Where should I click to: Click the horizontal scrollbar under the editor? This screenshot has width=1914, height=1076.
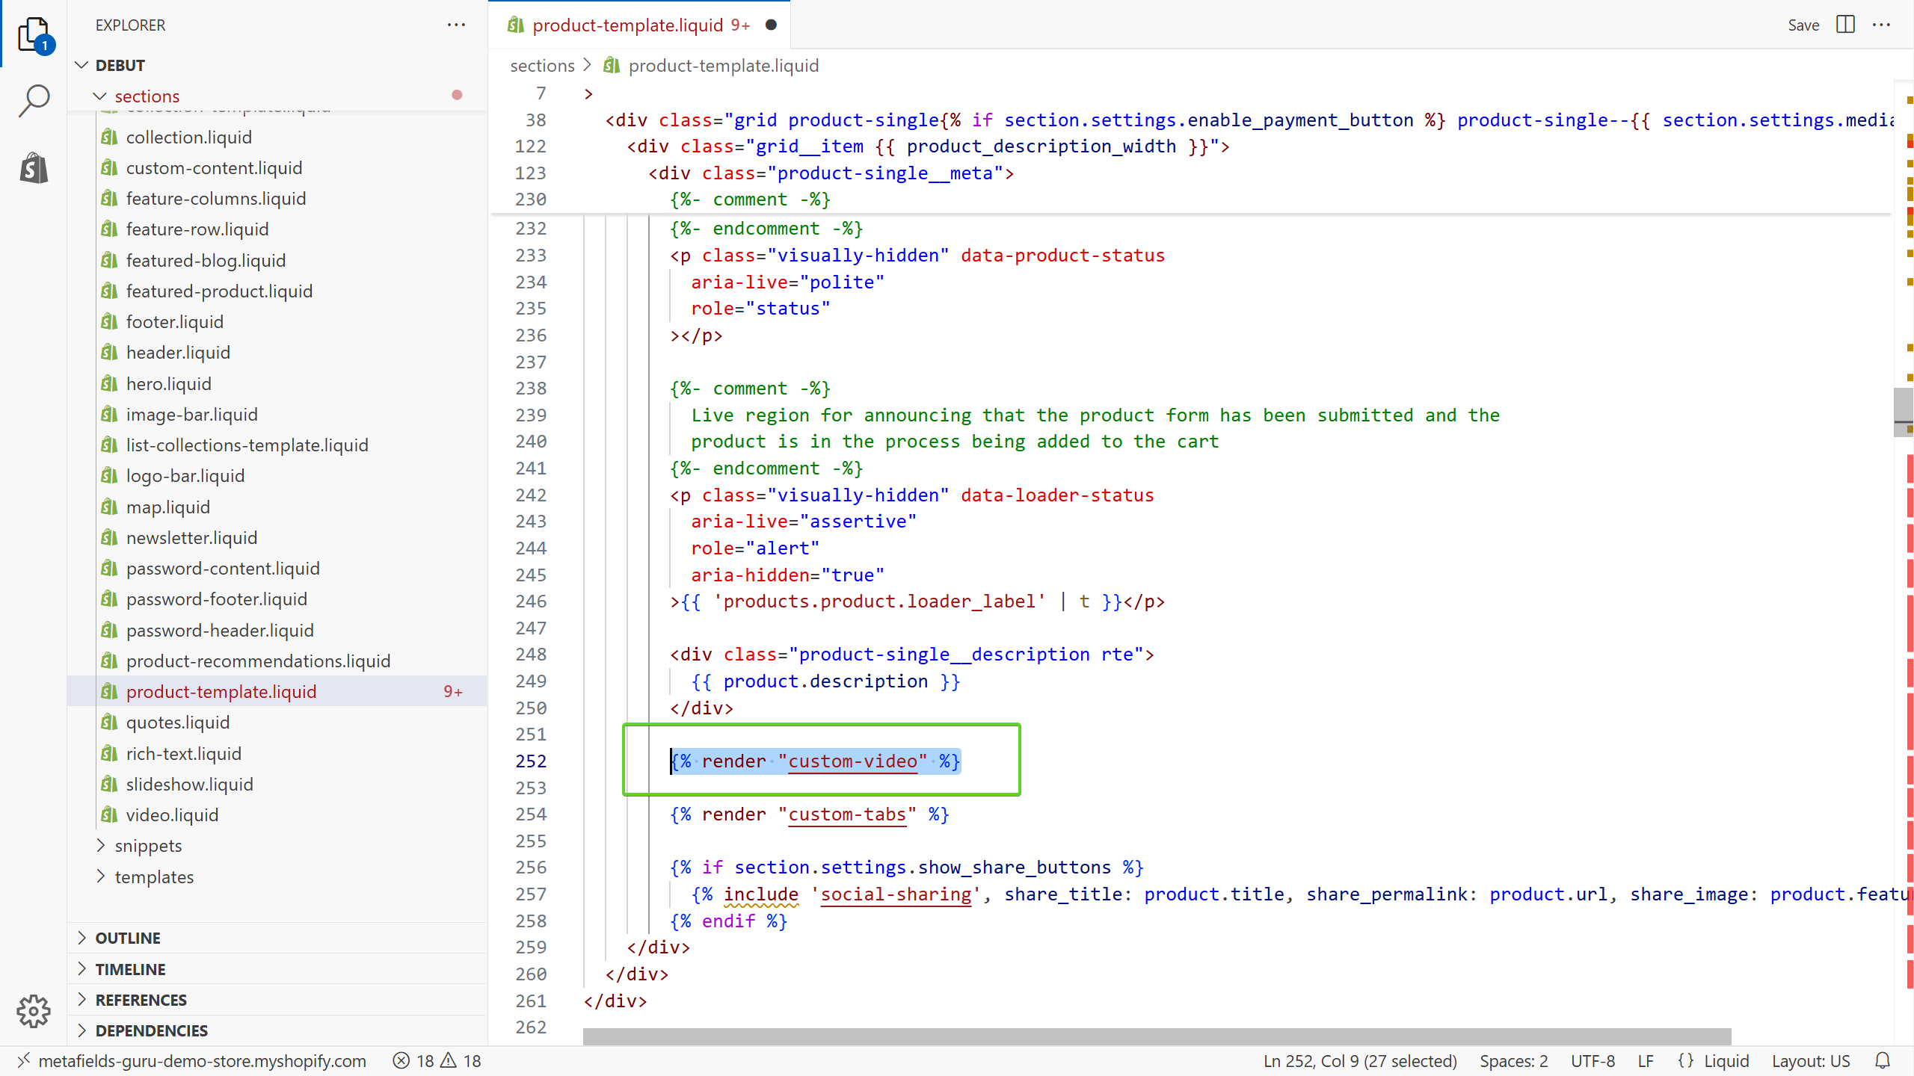point(1156,1036)
